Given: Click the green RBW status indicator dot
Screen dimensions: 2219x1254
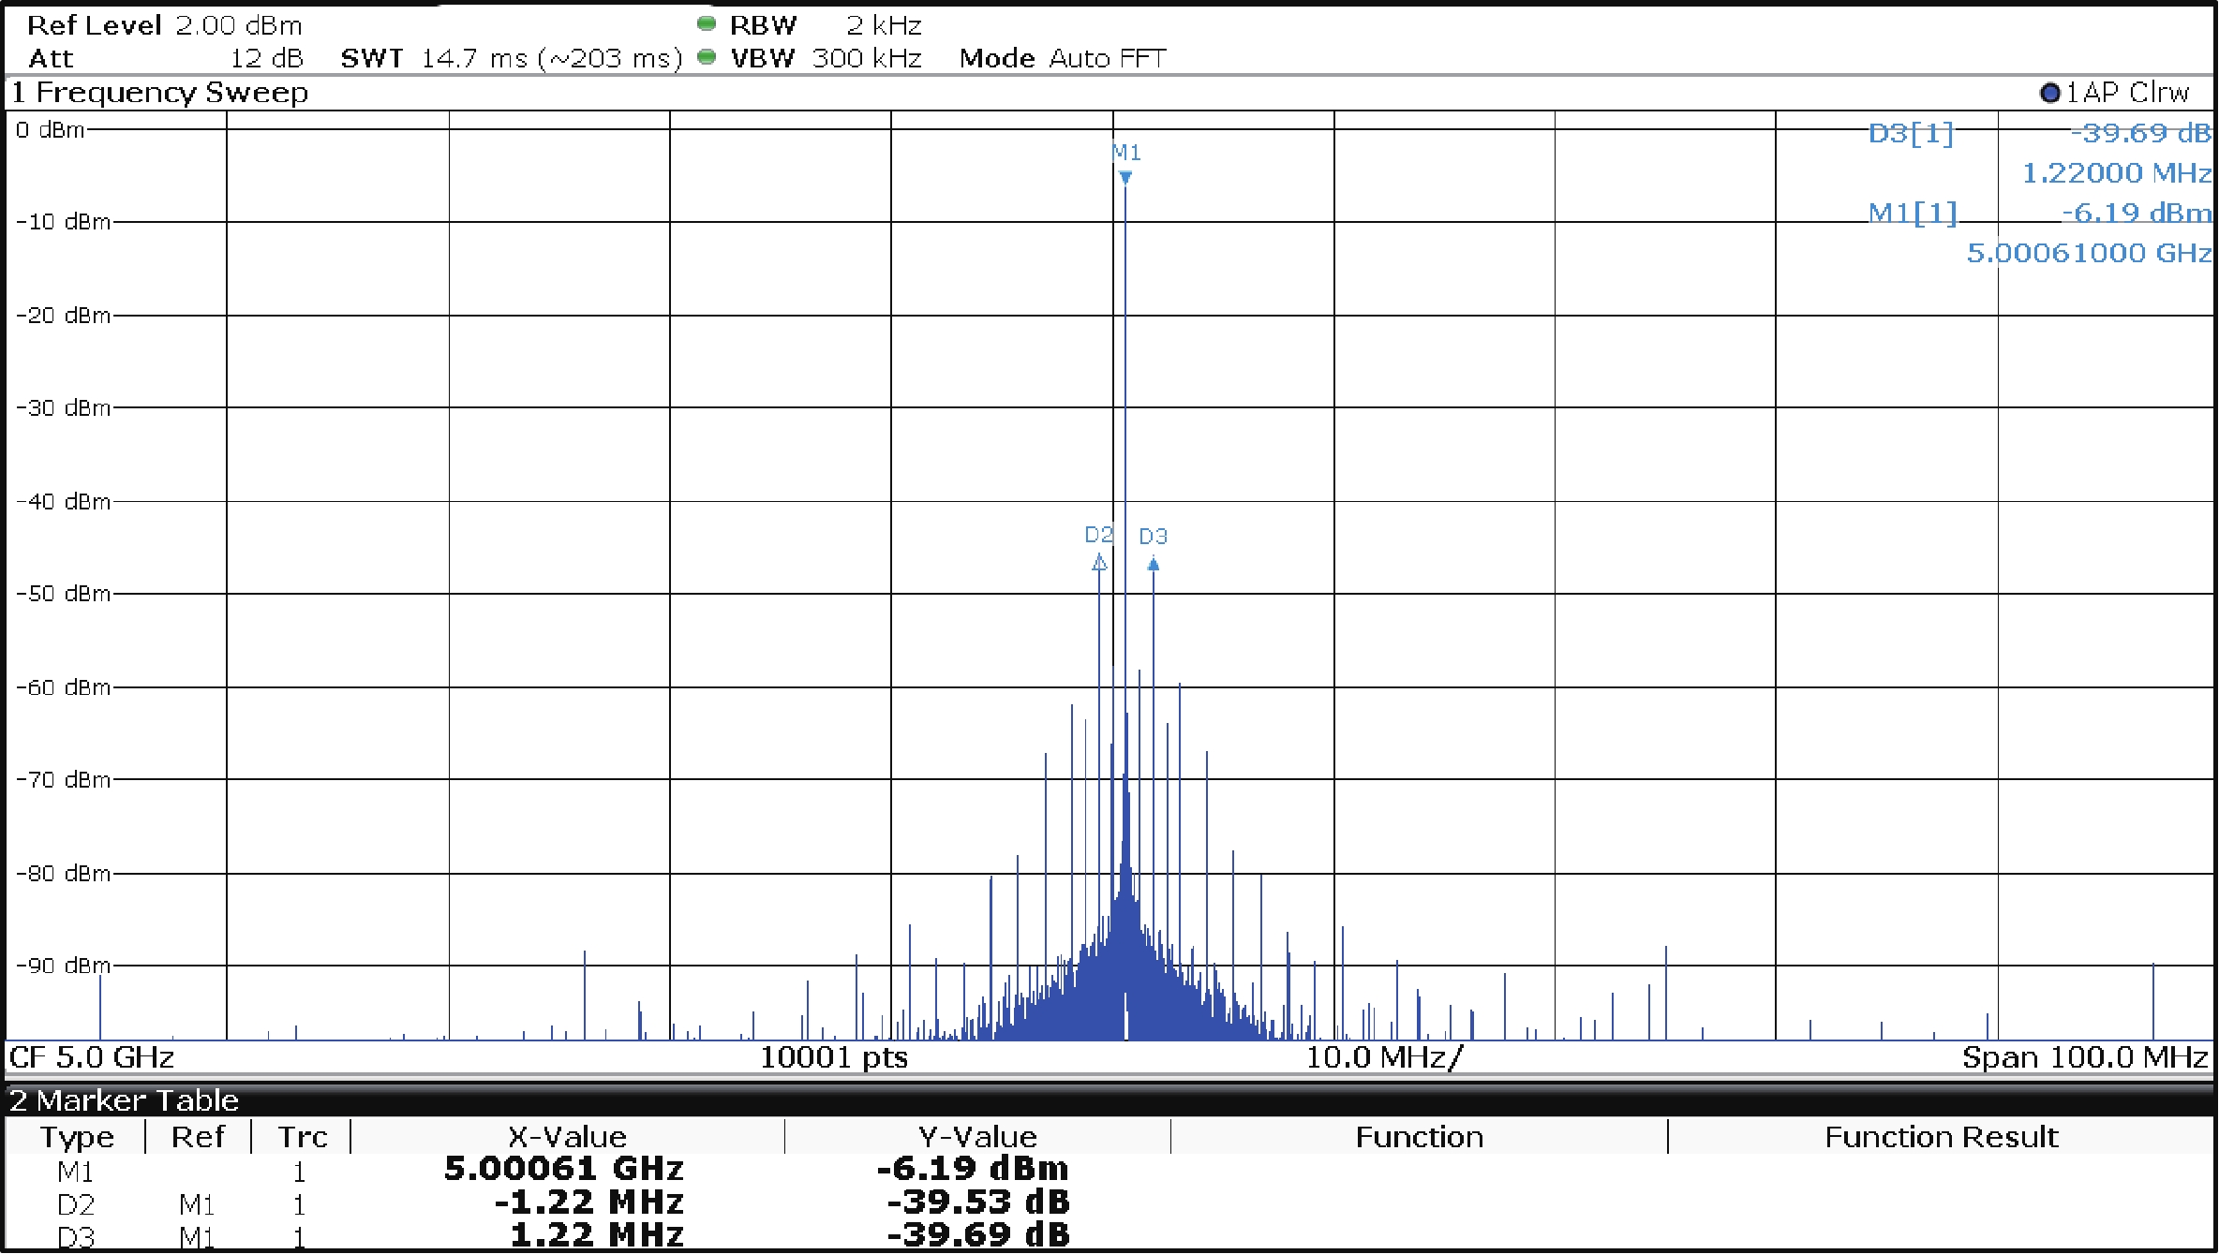Looking at the screenshot, I should click(707, 24).
